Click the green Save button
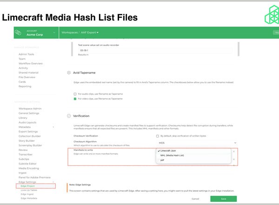279x205 pixels. point(224,199)
